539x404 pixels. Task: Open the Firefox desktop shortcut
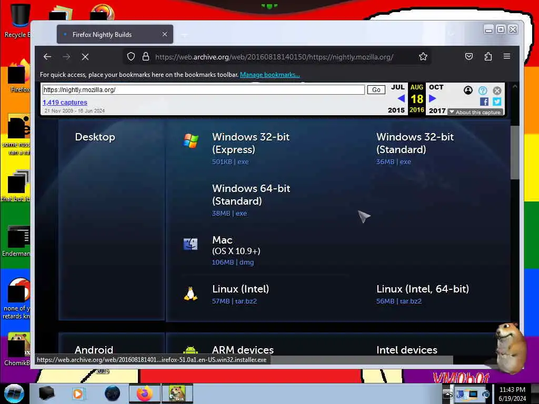pyautogui.click(x=19, y=76)
